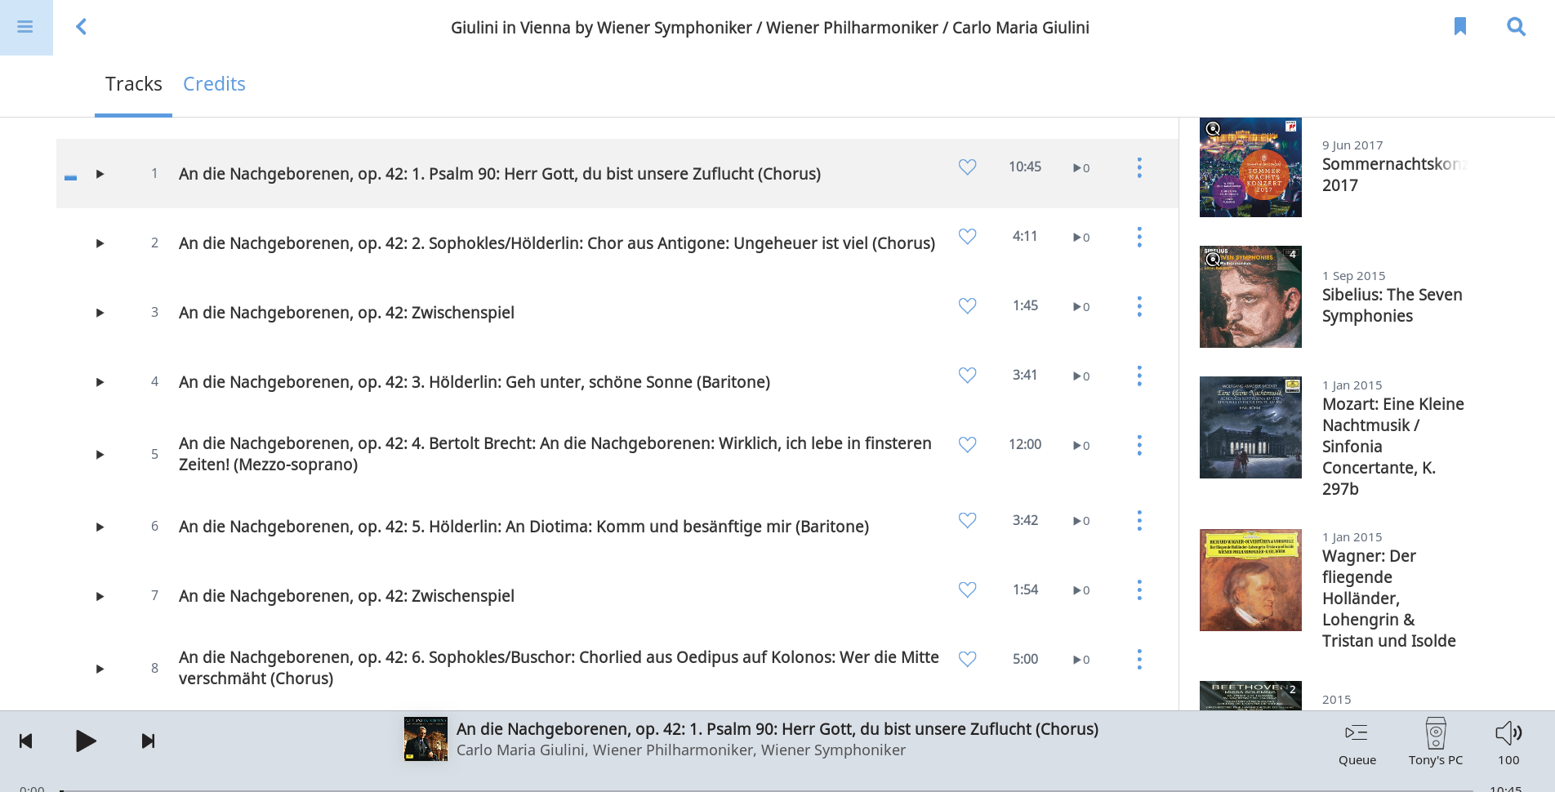The image size is (1555, 792).
Task: Open the hamburger navigation menu
Action: point(25,27)
